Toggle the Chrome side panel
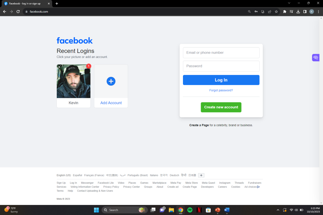This screenshot has height=215, width=323. (305, 12)
